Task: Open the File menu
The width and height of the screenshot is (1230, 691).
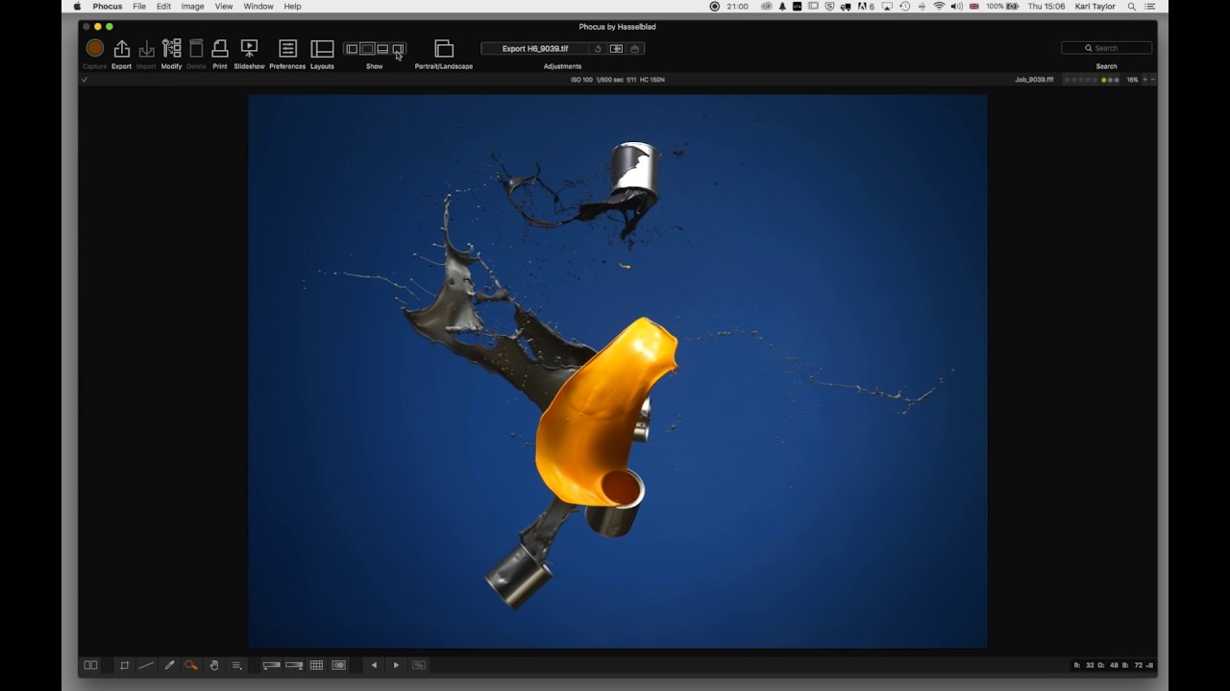Action: (x=139, y=7)
